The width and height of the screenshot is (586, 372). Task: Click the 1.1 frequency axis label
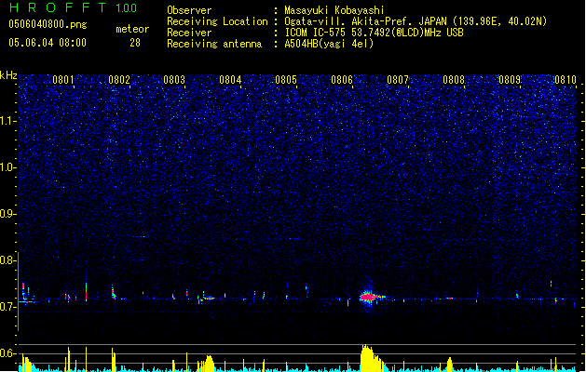point(7,121)
